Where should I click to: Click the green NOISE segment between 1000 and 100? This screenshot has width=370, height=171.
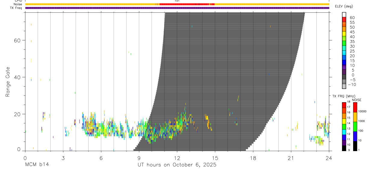355,127
